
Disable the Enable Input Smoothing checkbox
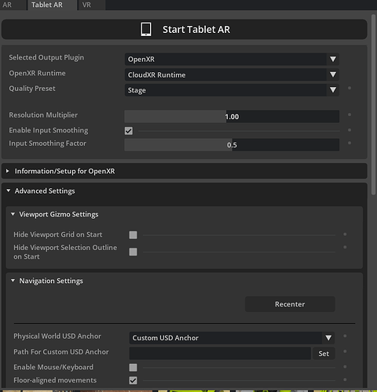[129, 131]
